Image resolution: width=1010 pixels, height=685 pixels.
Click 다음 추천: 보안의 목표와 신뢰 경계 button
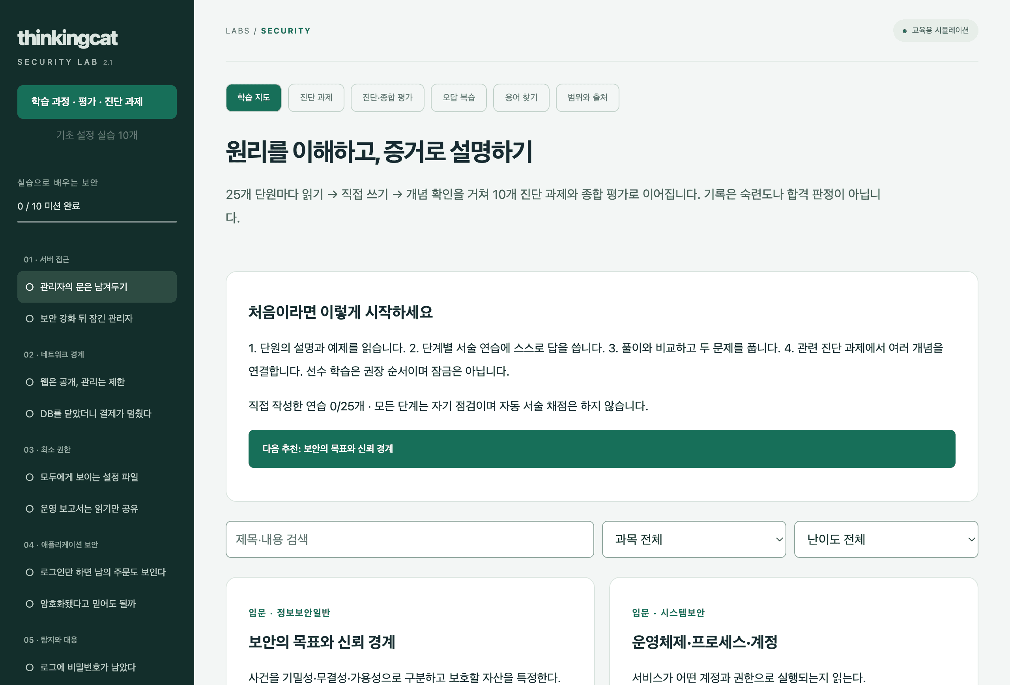(x=602, y=449)
